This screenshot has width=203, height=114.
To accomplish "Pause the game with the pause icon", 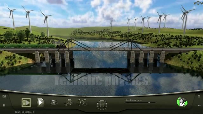I will [x=4, y=105].
